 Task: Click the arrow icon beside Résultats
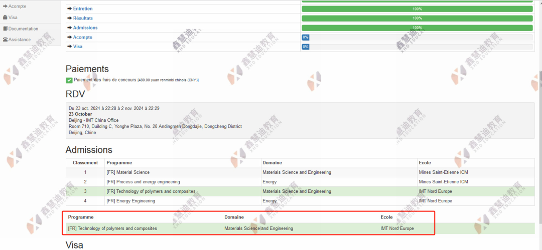[70, 18]
